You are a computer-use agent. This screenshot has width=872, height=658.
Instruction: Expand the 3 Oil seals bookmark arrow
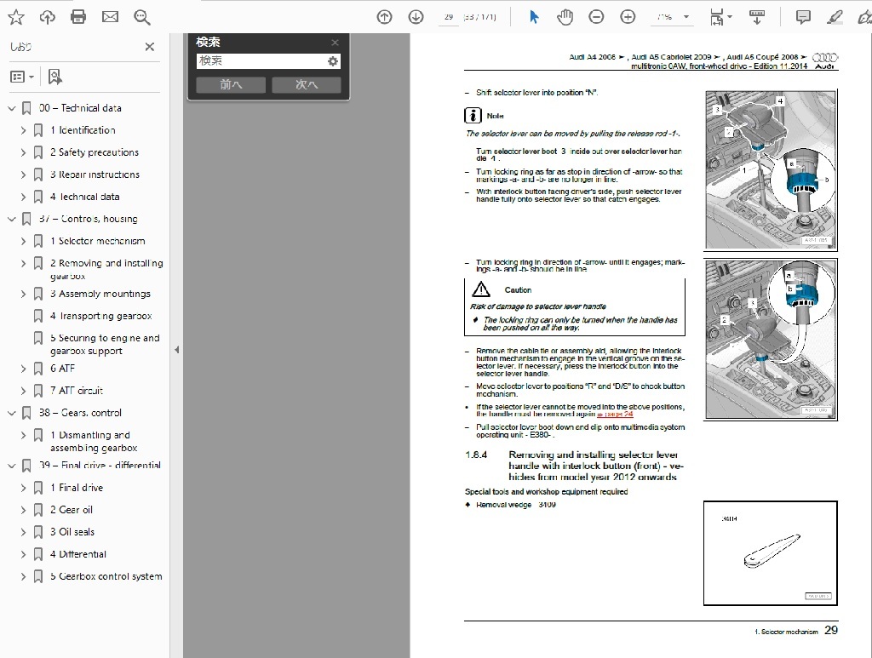click(x=23, y=532)
